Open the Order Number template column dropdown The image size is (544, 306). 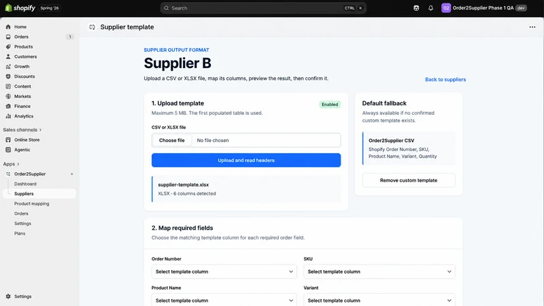click(x=224, y=271)
